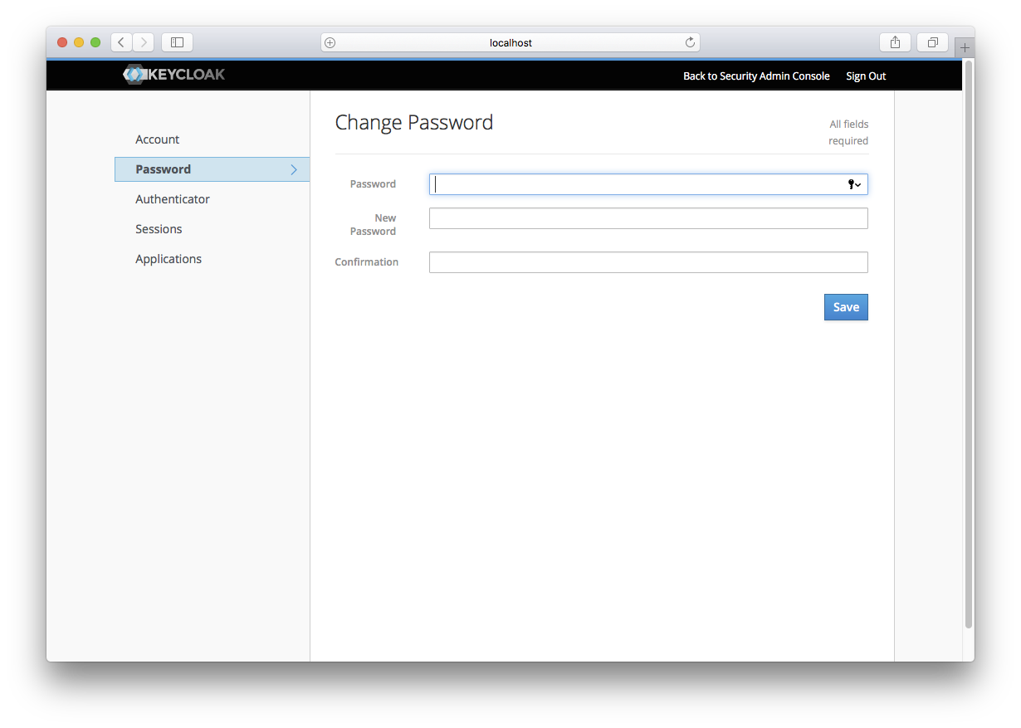Show all tabs overview icon
Viewport: 1021px width, 728px height.
pyautogui.click(x=933, y=42)
